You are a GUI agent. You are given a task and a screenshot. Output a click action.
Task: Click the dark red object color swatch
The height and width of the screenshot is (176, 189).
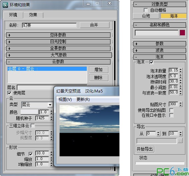pos(182,33)
